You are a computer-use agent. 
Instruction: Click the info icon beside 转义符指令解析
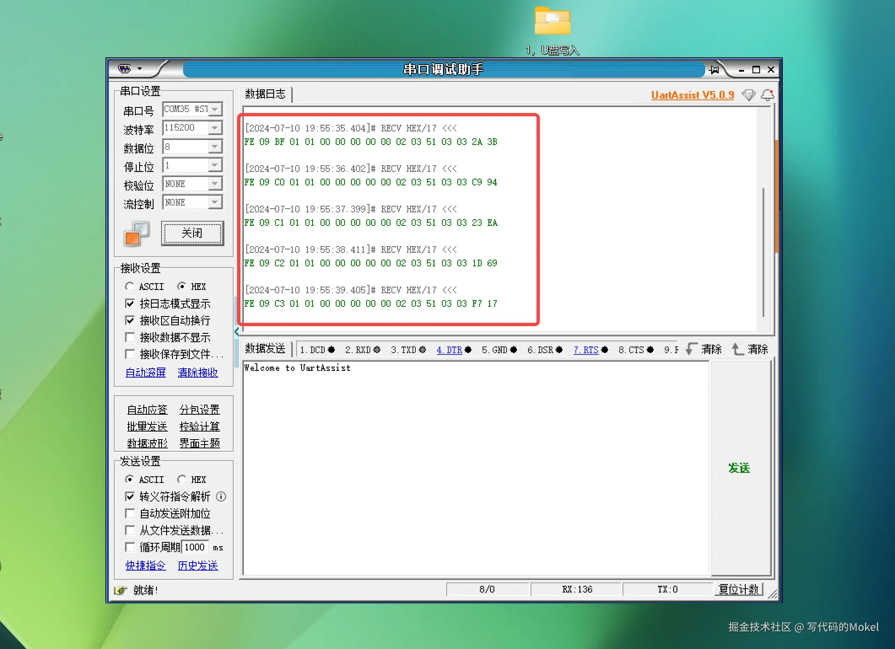[x=221, y=496]
